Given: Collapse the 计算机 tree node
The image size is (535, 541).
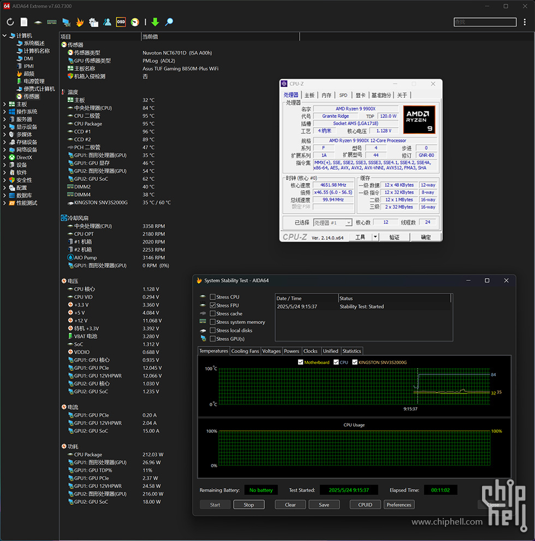Looking at the screenshot, I should (4, 36).
